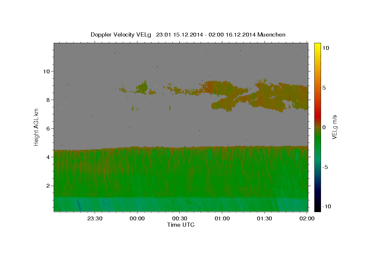Click the '01:00' time axis label
This screenshot has height=254, width=381.
pyautogui.click(x=222, y=218)
